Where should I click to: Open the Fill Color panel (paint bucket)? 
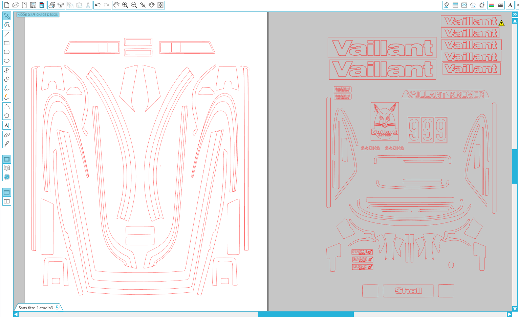pos(447,5)
